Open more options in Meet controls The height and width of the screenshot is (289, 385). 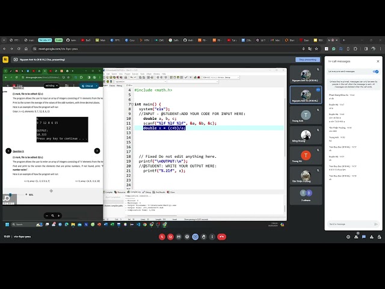212,237
